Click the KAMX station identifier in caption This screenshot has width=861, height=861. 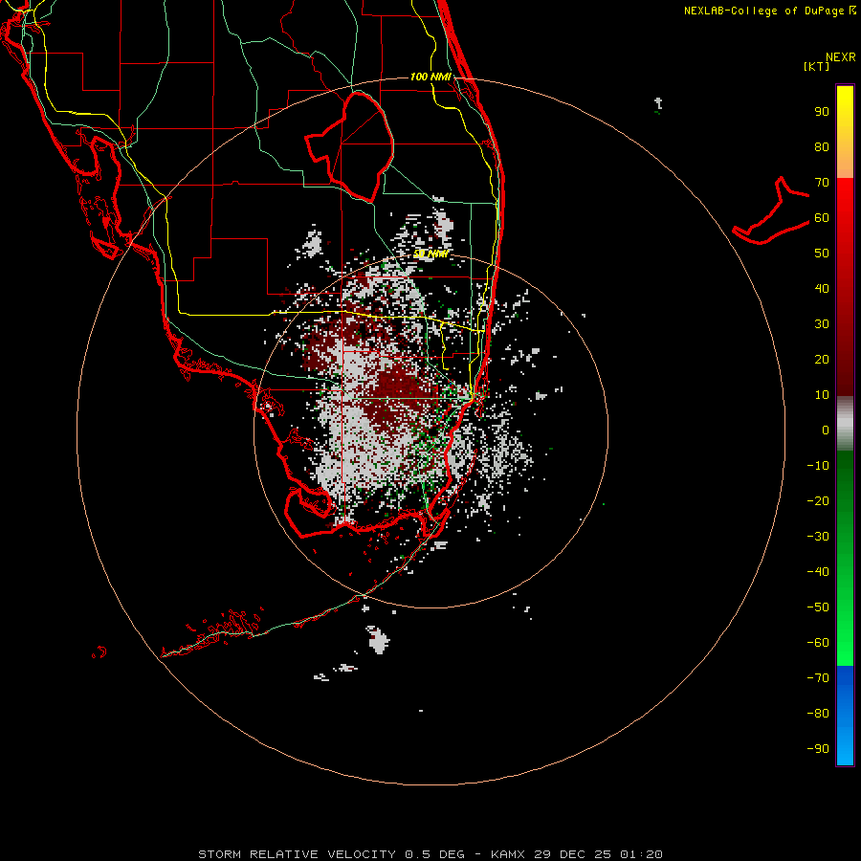[x=508, y=854]
